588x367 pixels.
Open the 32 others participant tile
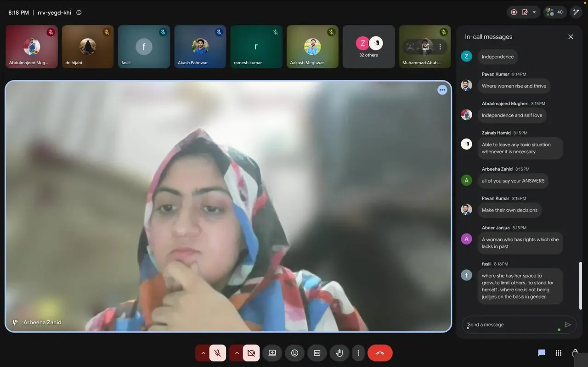[x=369, y=47]
